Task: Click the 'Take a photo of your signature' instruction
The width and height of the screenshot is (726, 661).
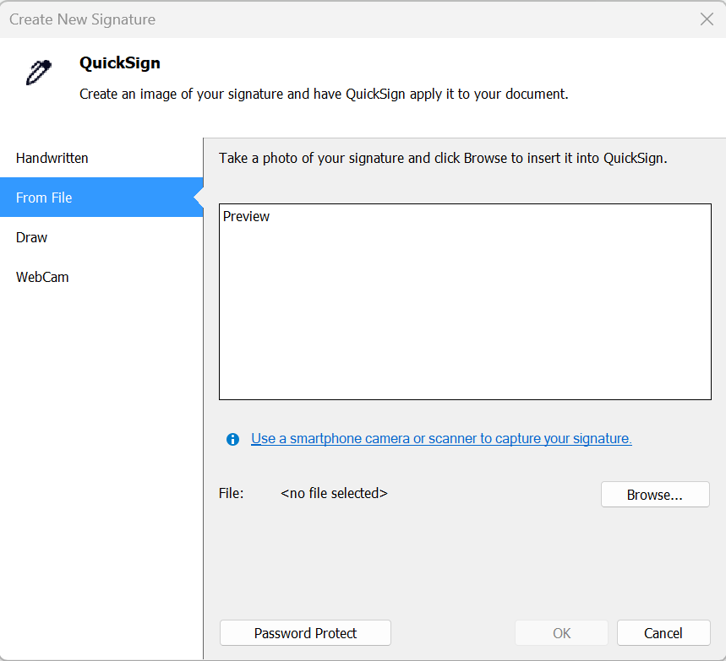Action: 443,158
